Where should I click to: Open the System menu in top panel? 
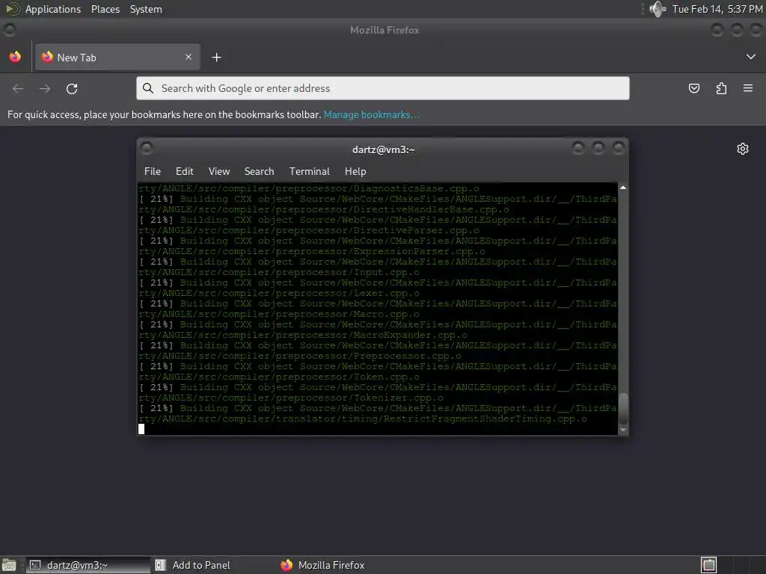click(x=146, y=9)
